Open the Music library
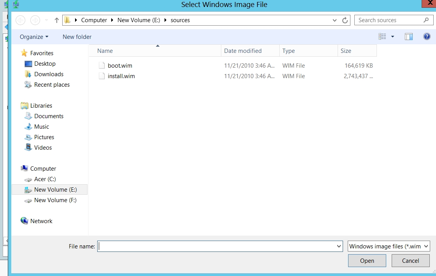This screenshot has height=276, width=436. coord(42,127)
